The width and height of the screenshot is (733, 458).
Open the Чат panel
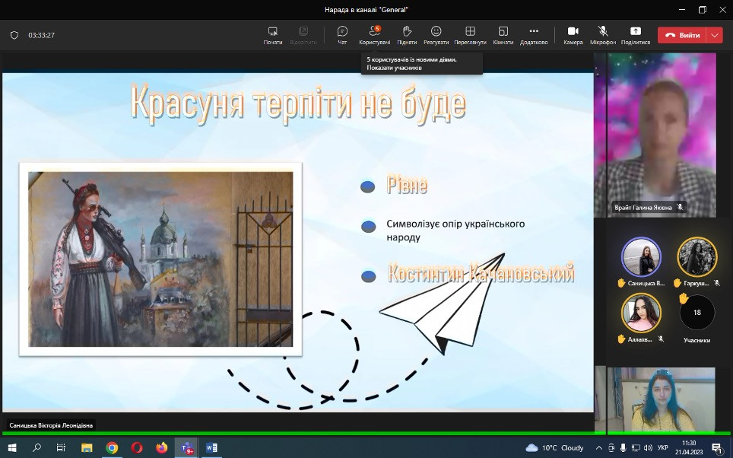[342, 35]
